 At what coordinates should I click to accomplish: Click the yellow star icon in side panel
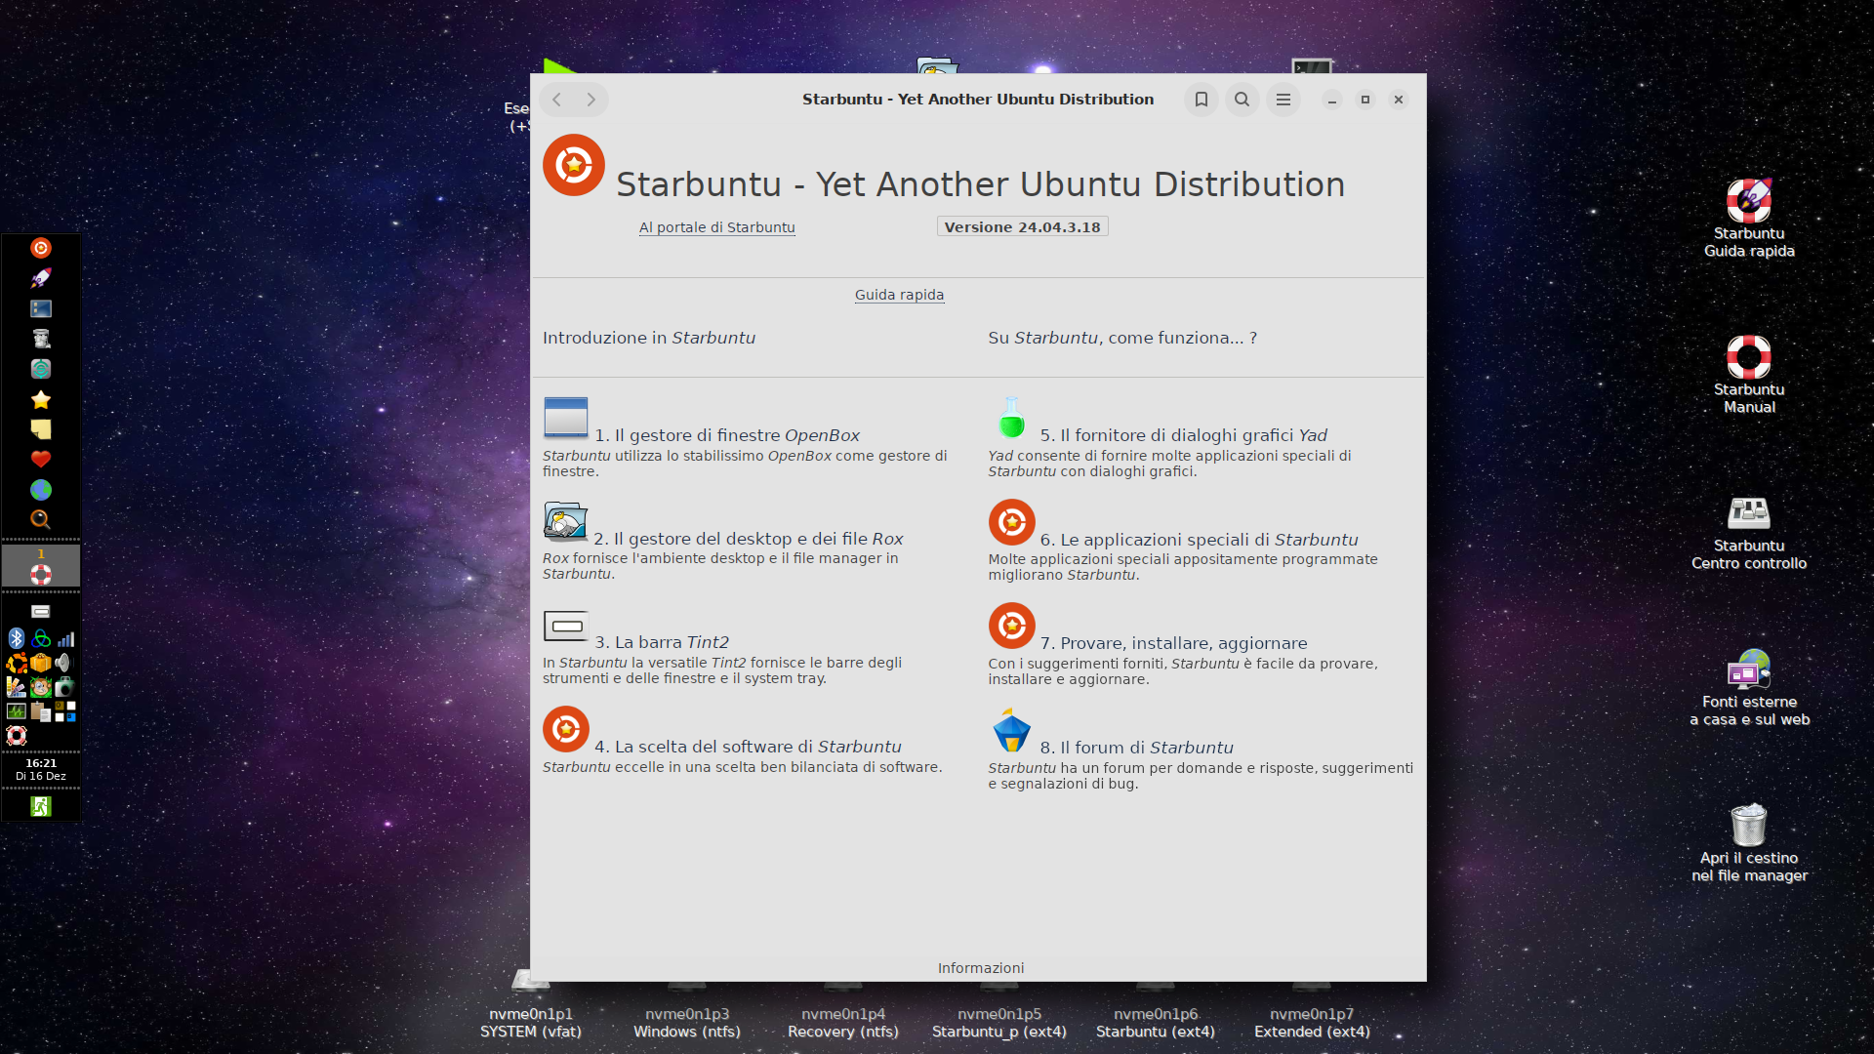point(40,399)
